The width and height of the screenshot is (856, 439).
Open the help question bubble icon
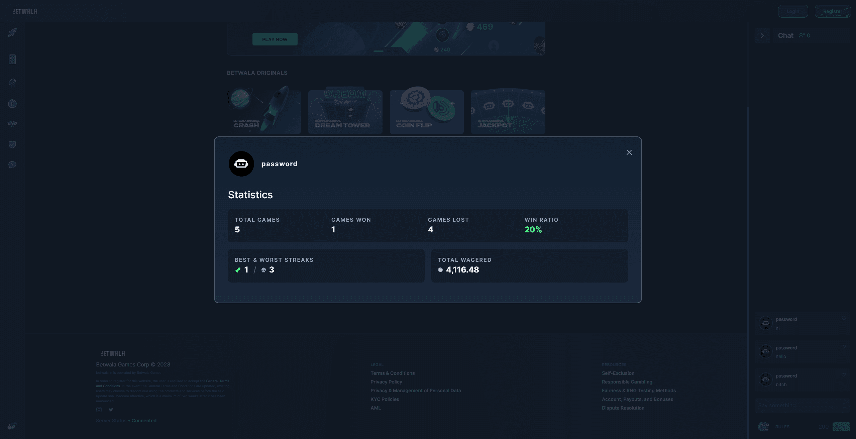click(12, 165)
